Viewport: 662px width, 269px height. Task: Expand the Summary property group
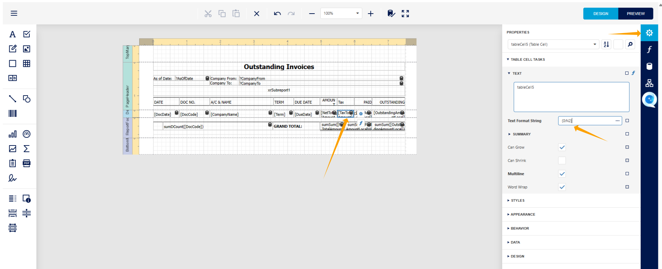click(x=521, y=134)
